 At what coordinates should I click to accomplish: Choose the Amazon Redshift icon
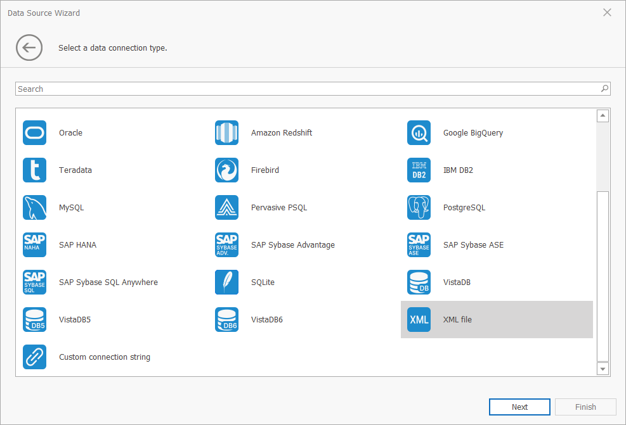pos(226,133)
